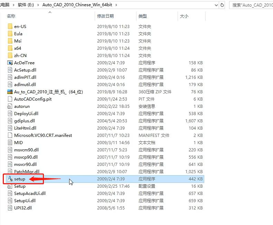Click the msvcp90.dll file icon

[x=10, y=157]
